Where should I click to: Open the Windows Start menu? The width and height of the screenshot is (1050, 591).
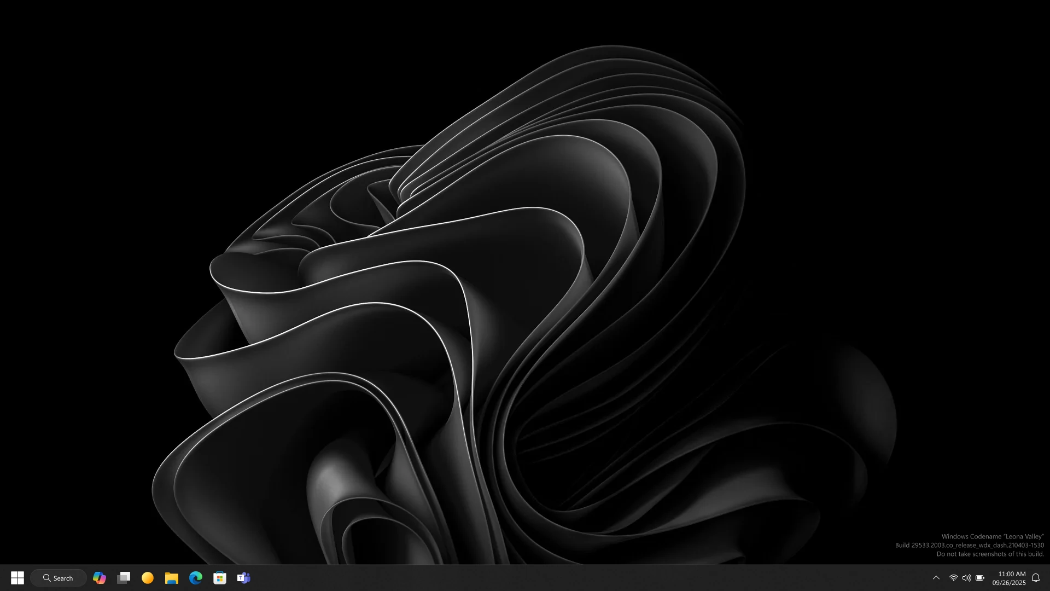pyautogui.click(x=17, y=578)
